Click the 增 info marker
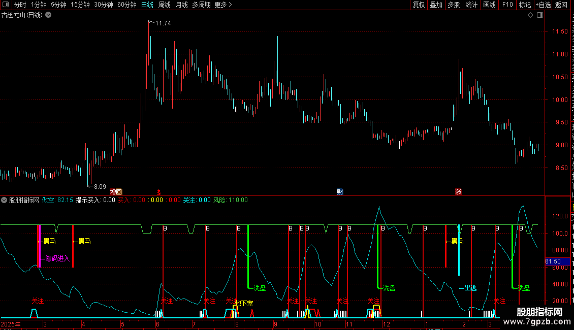Image resolution: width=574 pixels, height=330 pixels. (x=113, y=192)
